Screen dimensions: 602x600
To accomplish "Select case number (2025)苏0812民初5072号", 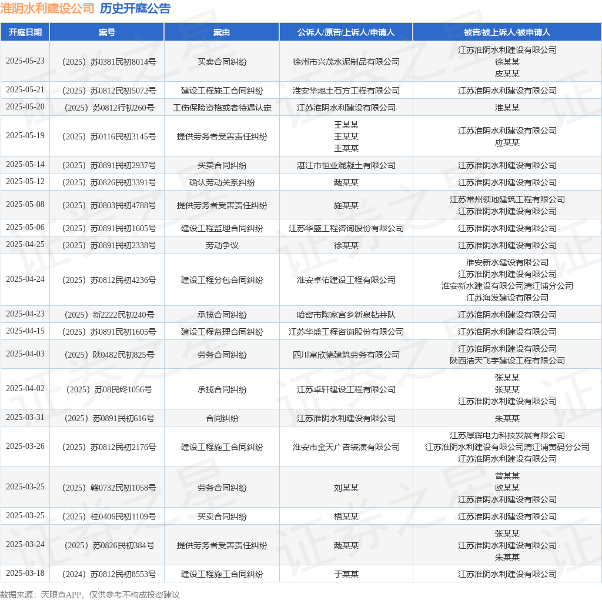I will [x=109, y=91].
